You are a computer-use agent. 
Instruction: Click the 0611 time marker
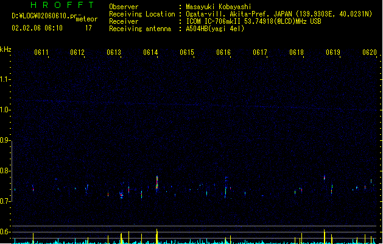[41, 52]
